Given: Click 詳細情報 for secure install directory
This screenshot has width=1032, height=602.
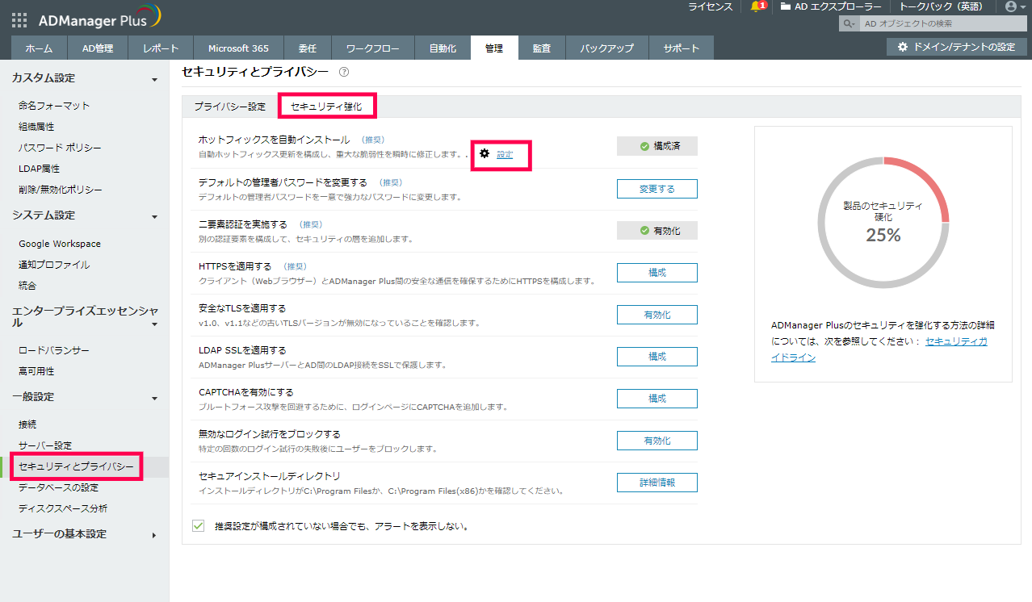Looking at the screenshot, I should 657,483.
